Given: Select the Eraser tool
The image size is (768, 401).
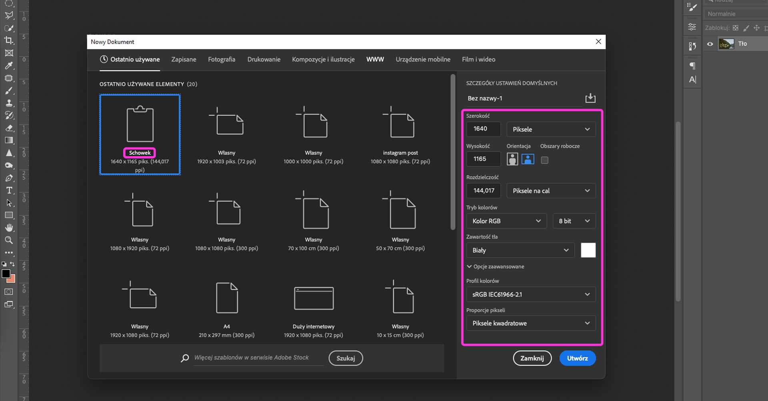Looking at the screenshot, I should point(9,128).
